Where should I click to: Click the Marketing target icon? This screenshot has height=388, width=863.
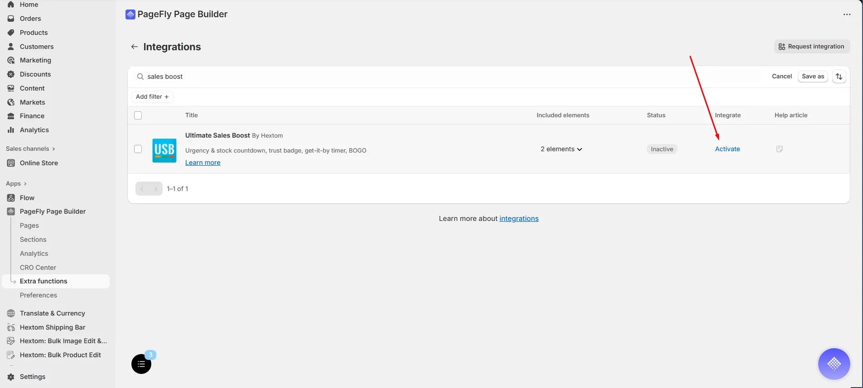pyautogui.click(x=11, y=60)
